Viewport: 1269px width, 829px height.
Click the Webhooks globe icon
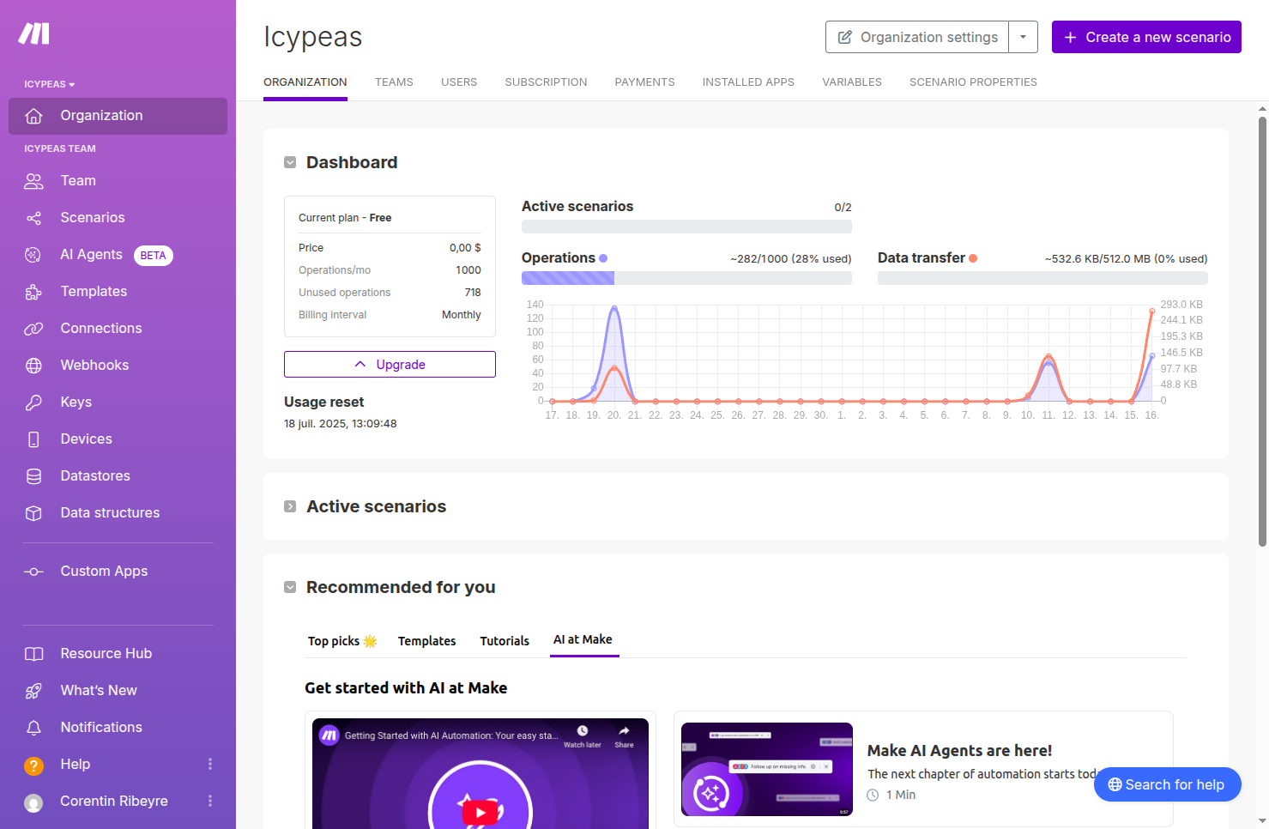(x=33, y=366)
